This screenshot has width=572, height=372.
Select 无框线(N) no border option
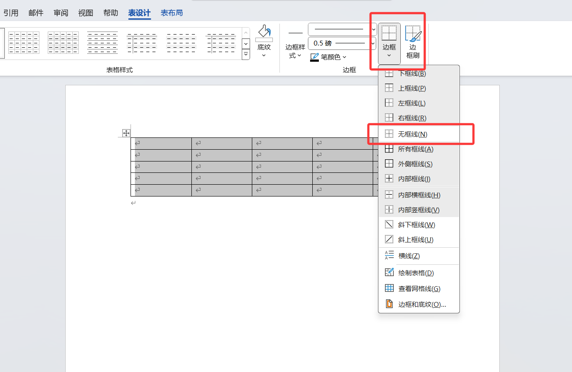(419, 134)
